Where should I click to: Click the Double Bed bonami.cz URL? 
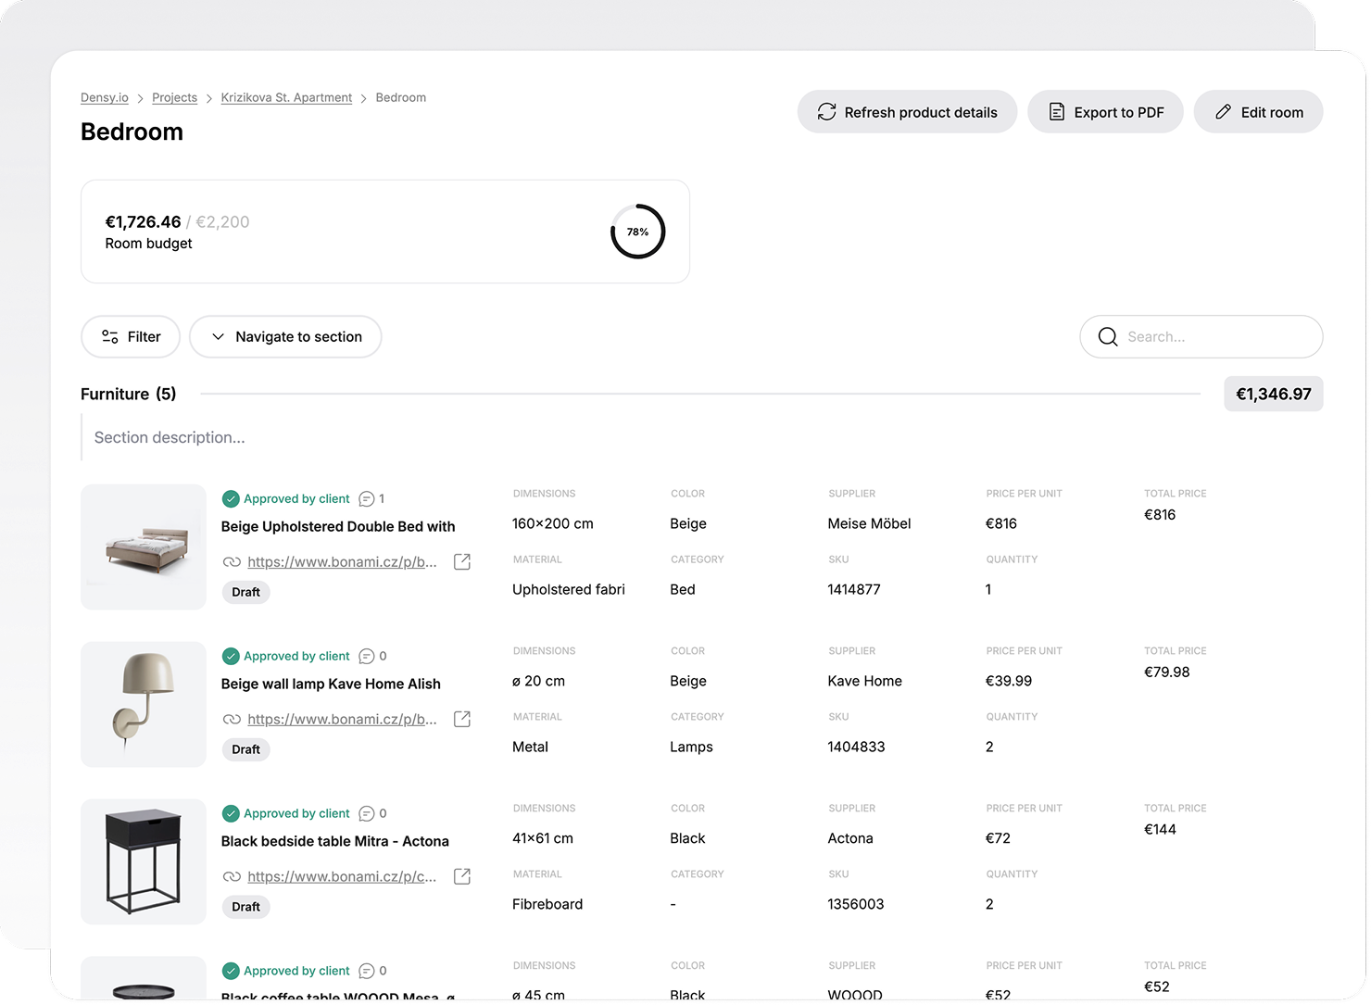342,561
